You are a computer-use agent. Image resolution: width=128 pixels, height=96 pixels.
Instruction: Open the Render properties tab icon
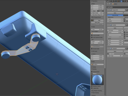click(x=111, y=1)
